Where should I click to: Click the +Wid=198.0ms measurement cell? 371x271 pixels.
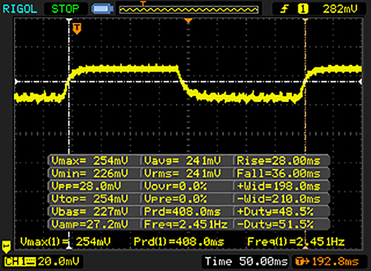click(x=282, y=186)
